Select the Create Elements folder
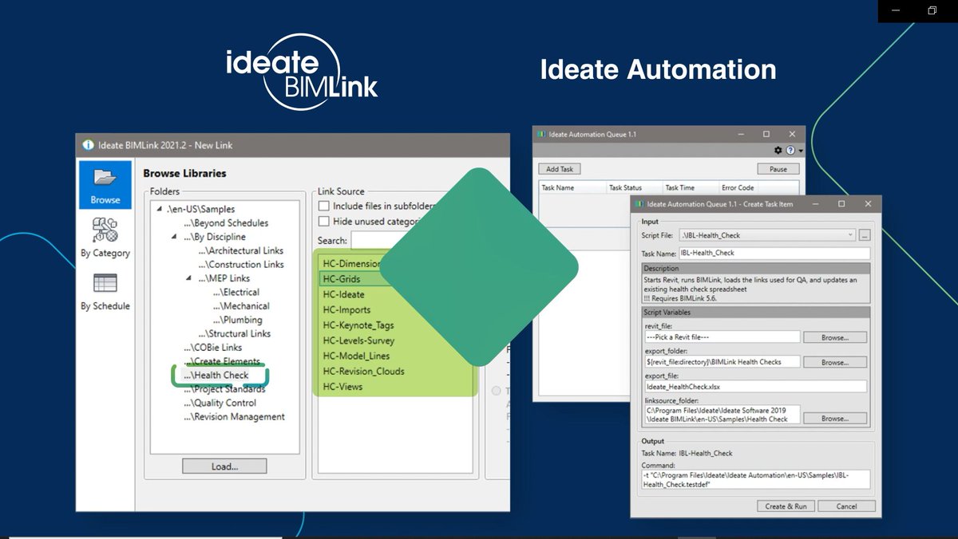Image resolution: width=958 pixels, height=539 pixels. point(221,362)
